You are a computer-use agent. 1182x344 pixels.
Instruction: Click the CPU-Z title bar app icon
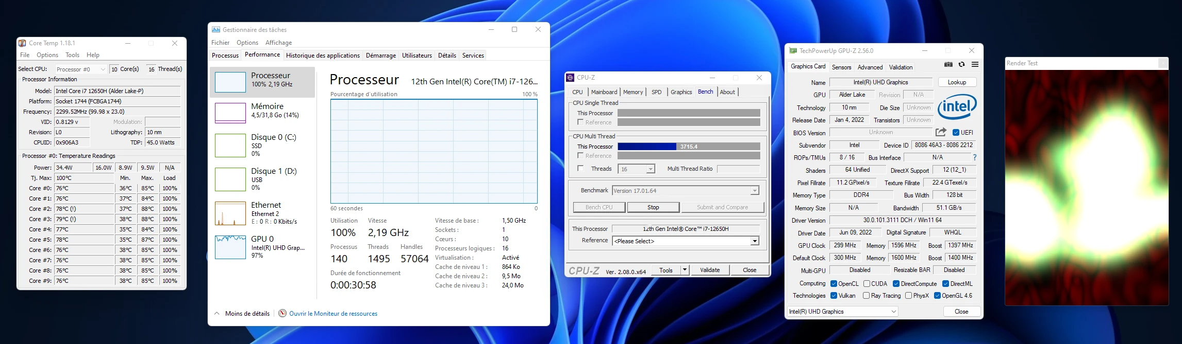pos(570,78)
